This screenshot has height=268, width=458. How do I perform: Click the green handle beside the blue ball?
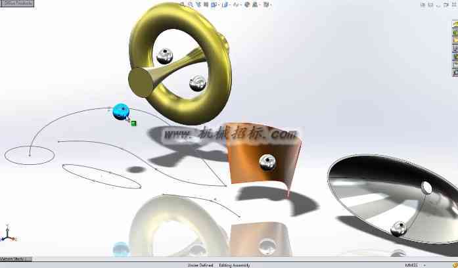134,123
